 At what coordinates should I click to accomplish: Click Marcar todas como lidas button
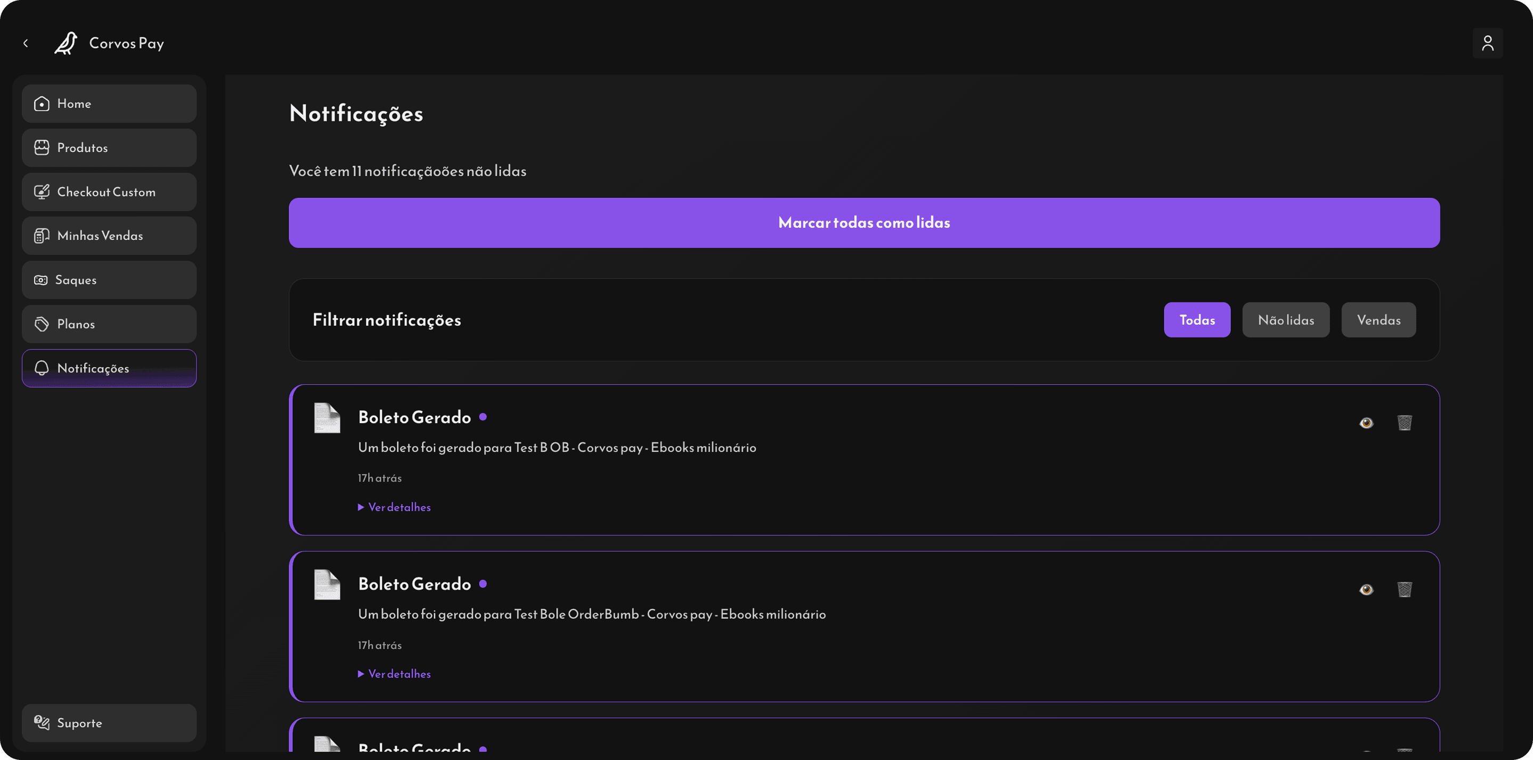864,222
